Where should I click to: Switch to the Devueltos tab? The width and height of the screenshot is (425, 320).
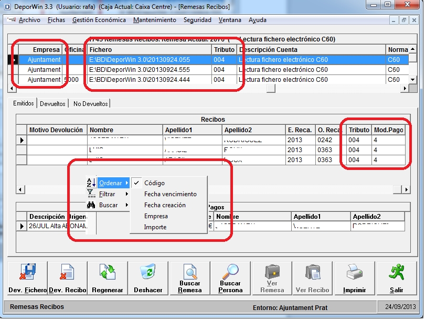[52, 103]
